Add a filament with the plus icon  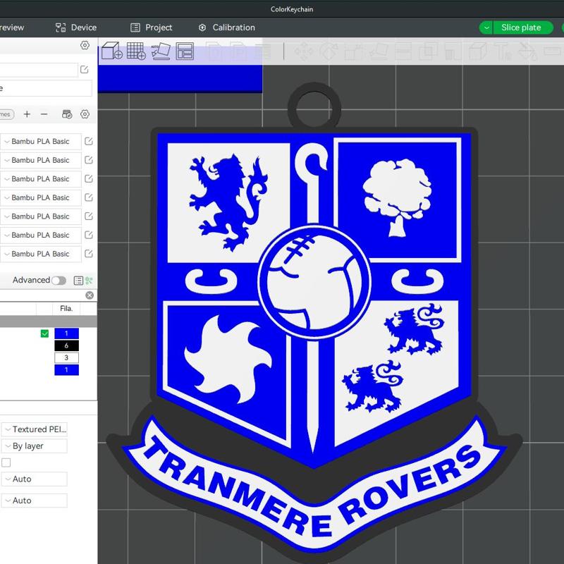click(27, 114)
